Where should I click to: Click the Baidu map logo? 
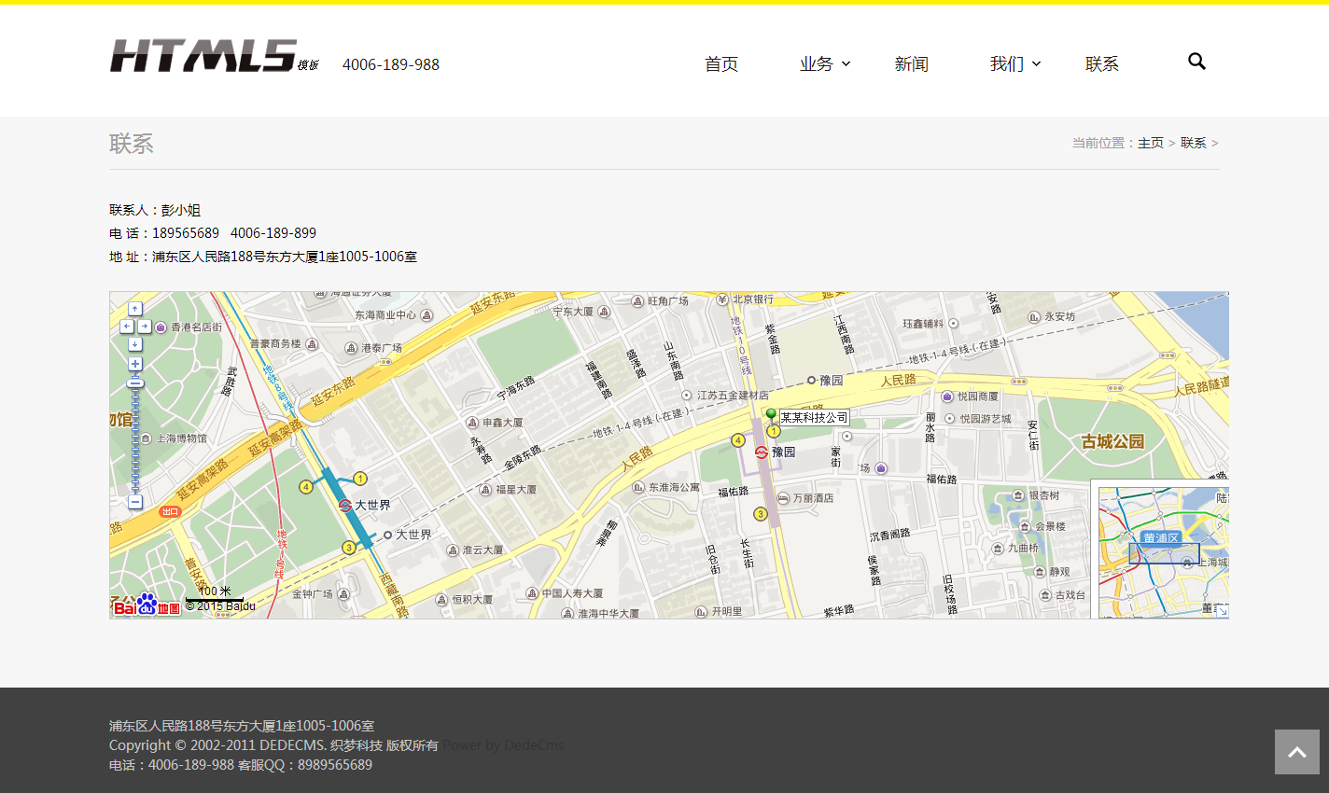147,605
